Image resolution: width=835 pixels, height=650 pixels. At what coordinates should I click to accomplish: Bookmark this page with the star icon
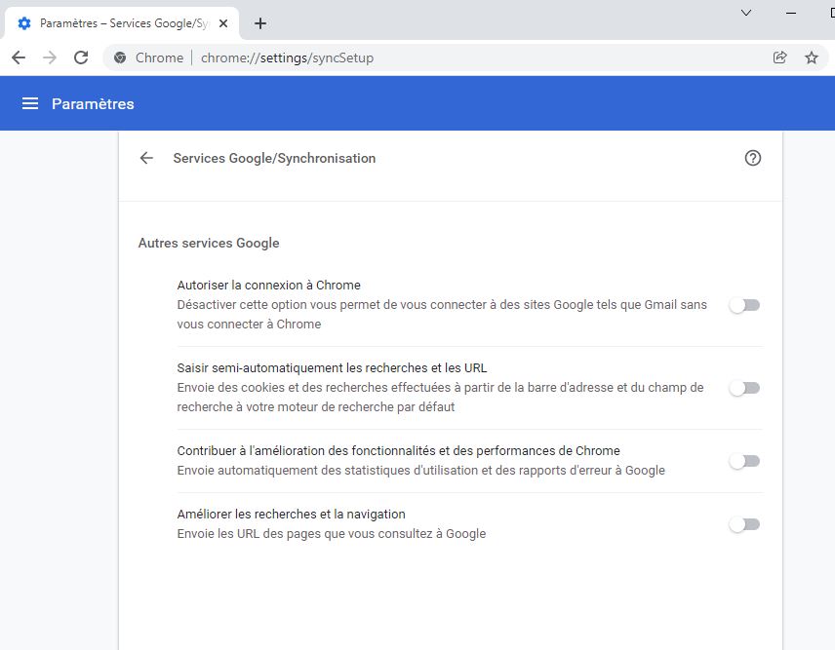pyautogui.click(x=811, y=57)
